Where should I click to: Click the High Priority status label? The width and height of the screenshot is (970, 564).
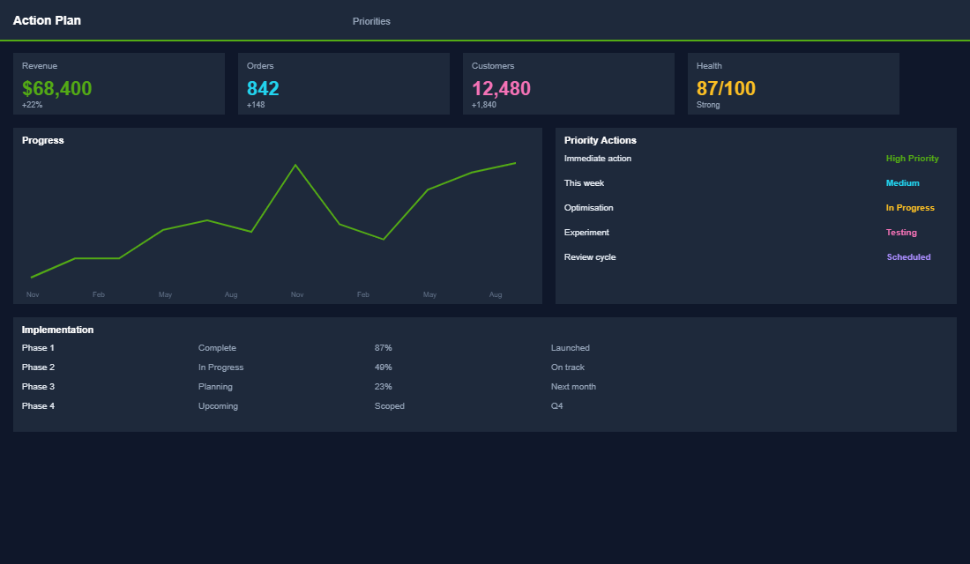tap(912, 158)
